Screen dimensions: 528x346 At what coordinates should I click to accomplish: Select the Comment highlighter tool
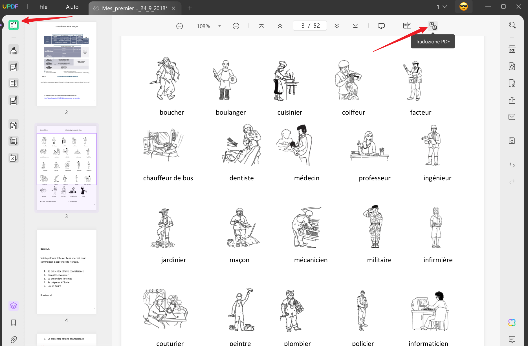[13, 50]
